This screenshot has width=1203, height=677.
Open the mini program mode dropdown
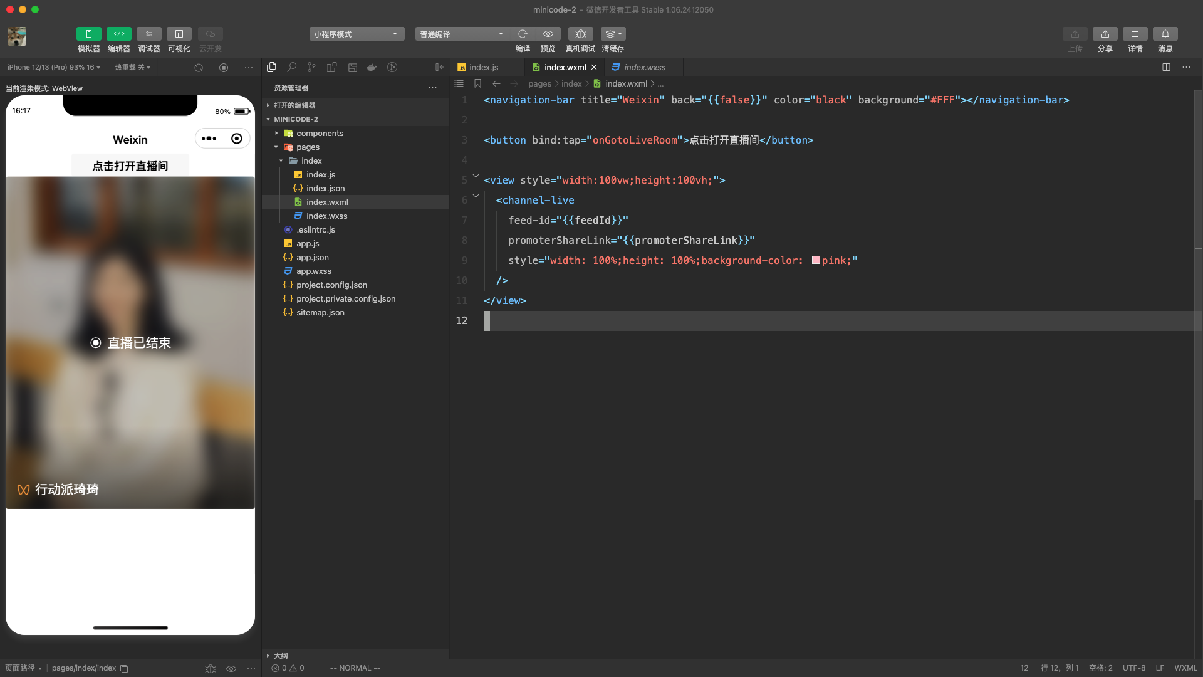(x=356, y=34)
